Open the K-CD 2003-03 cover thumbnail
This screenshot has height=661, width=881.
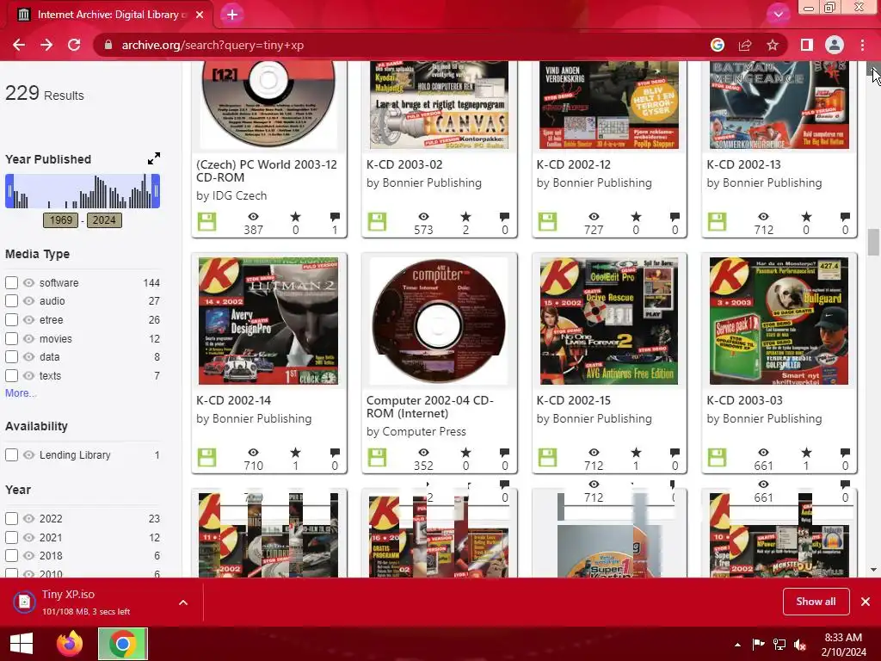[x=779, y=321]
